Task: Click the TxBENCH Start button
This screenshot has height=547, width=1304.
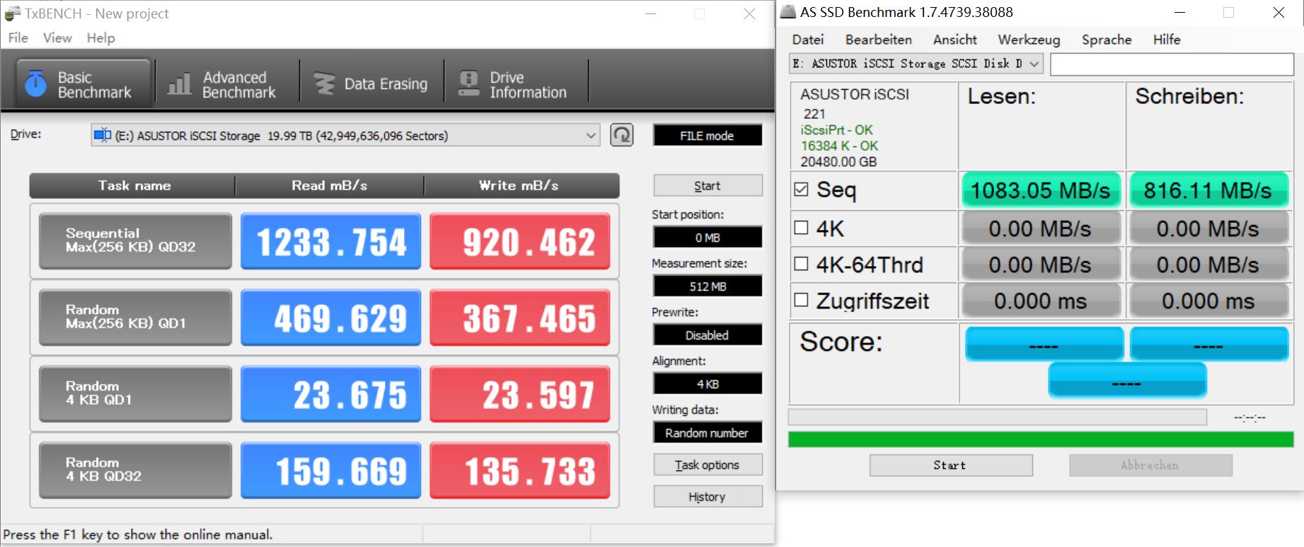Action: (708, 185)
